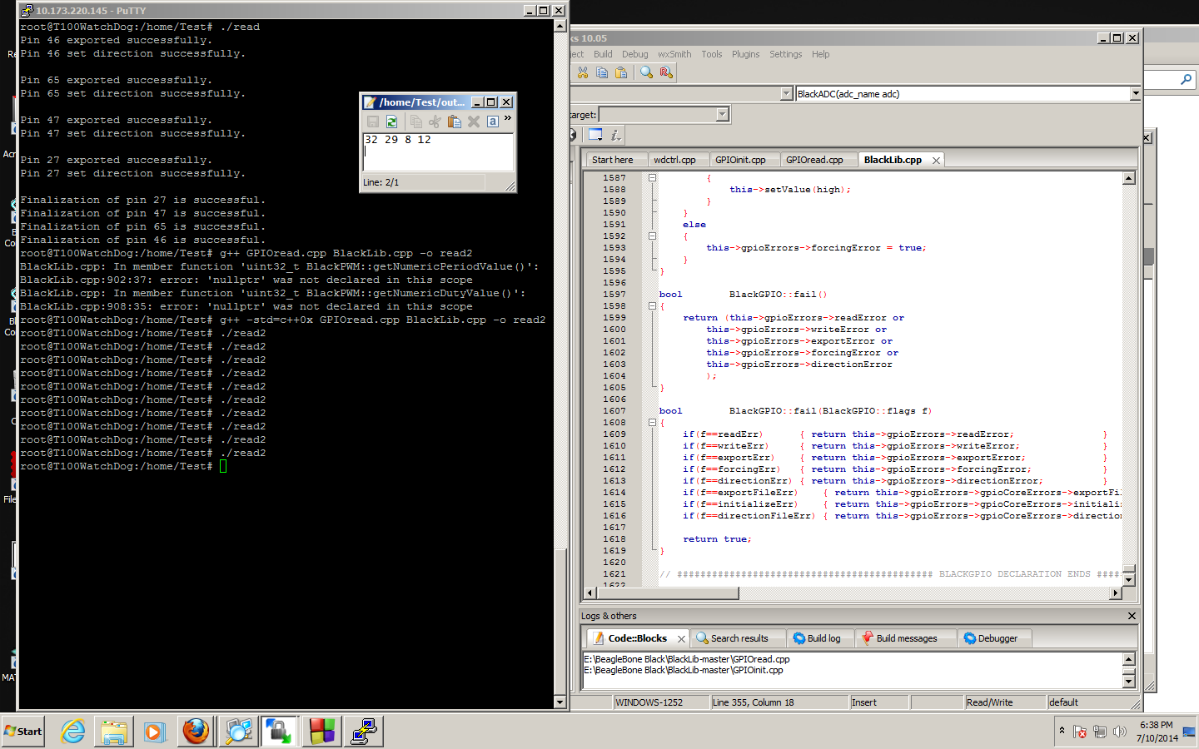Click the Replace icon in Code::Blocks toolbar
Viewport: 1199px width, 749px height.
click(x=666, y=73)
